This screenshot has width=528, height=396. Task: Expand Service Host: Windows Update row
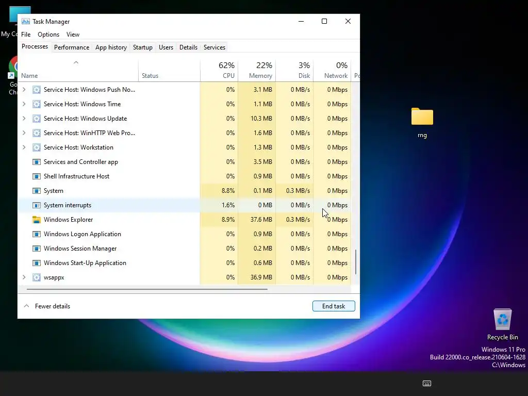(24, 119)
